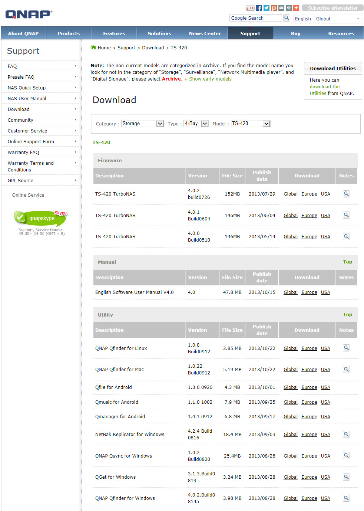View notes for firmware 4.0.1 Build0604
The height and width of the screenshot is (511, 364).
[346, 215]
